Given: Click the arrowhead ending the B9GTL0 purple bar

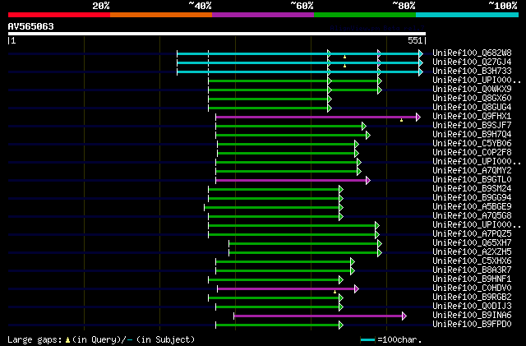Looking at the screenshot, I should pyautogui.click(x=368, y=181).
